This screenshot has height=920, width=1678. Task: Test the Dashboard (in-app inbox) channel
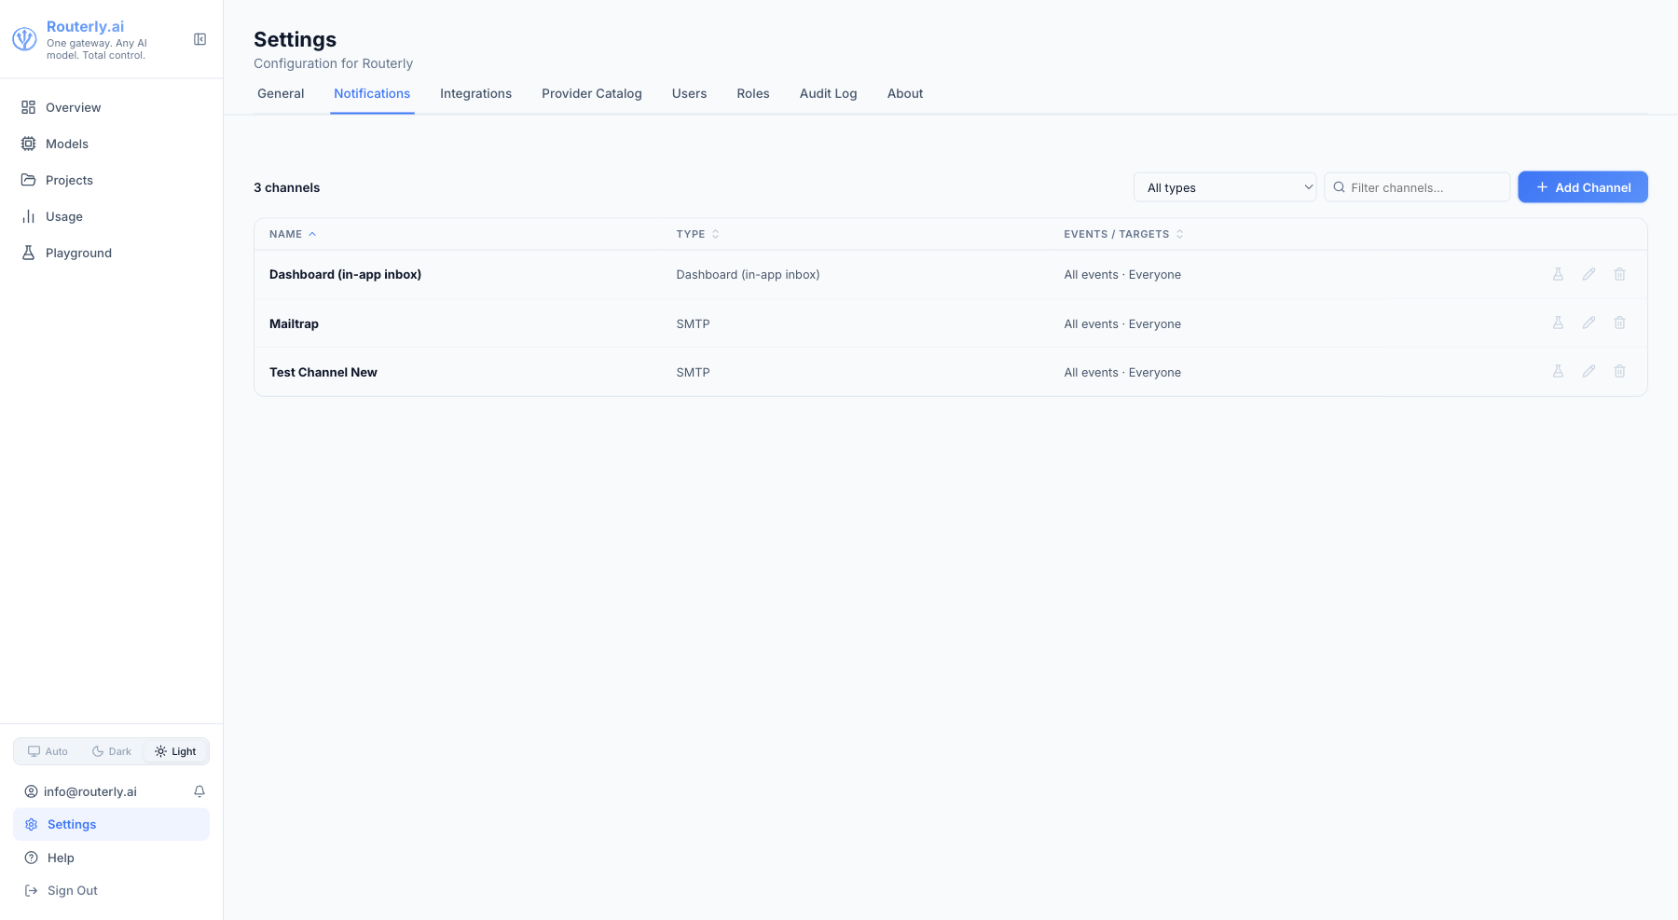[x=1558, y=274]
